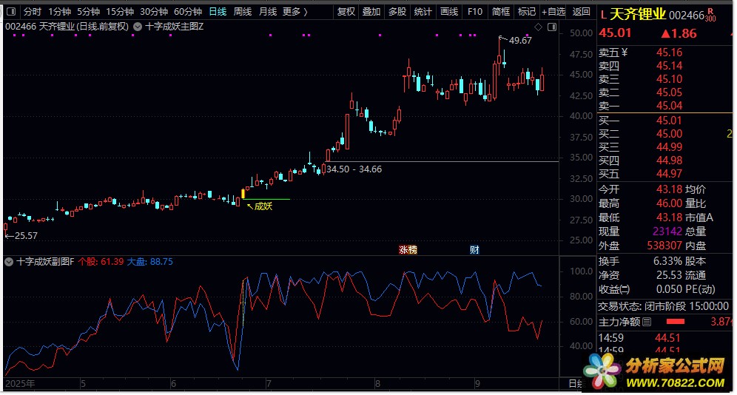Screen dimensions: 737x395
Task: Click 现量 value 23142
Action: tap(667, 231)
